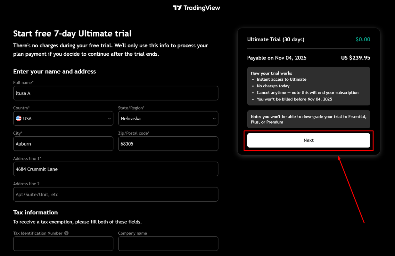Click the 'Ultimate Trial (30 days)' text
The width and height of the screenshot is (395, 256).
tap(276, 39)
